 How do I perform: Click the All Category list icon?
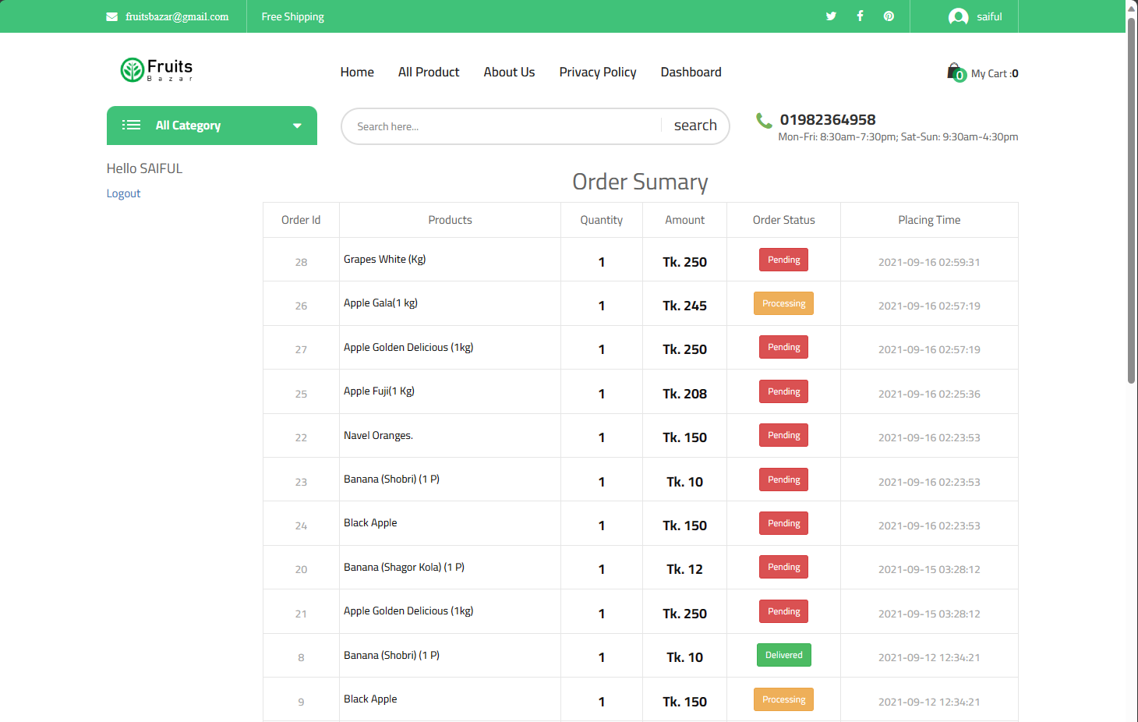pyautogui.click(x=132, y=126)
